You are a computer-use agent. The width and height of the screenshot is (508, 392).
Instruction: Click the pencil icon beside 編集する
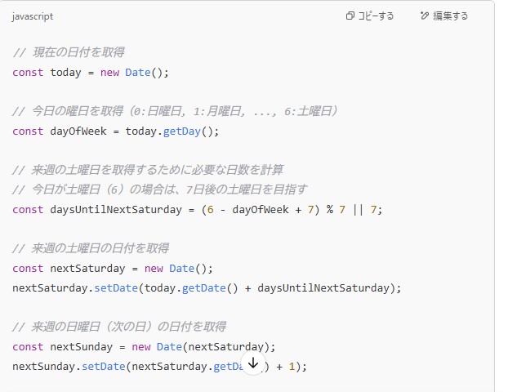click(x=425, y=16)
